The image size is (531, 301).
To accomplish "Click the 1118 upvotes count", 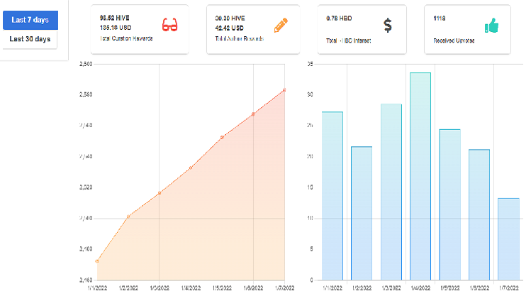I will pos(440,18).
